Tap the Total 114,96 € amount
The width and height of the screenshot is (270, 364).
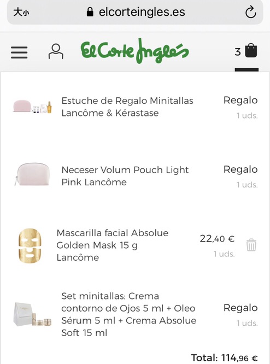tap(224, 358)
